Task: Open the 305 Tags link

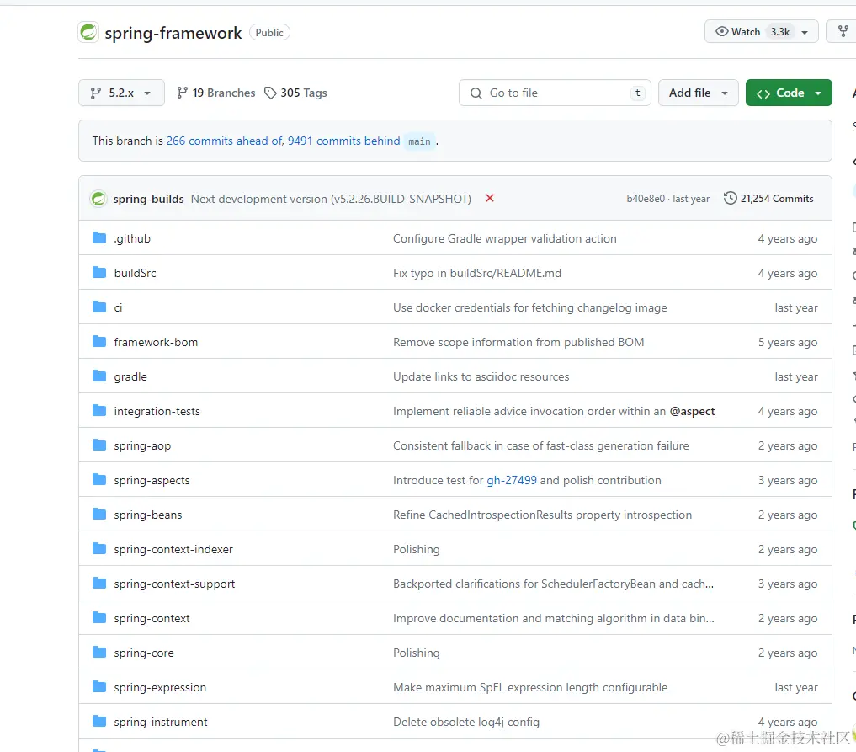Action: pyautogui.click(x=296, y=93)
